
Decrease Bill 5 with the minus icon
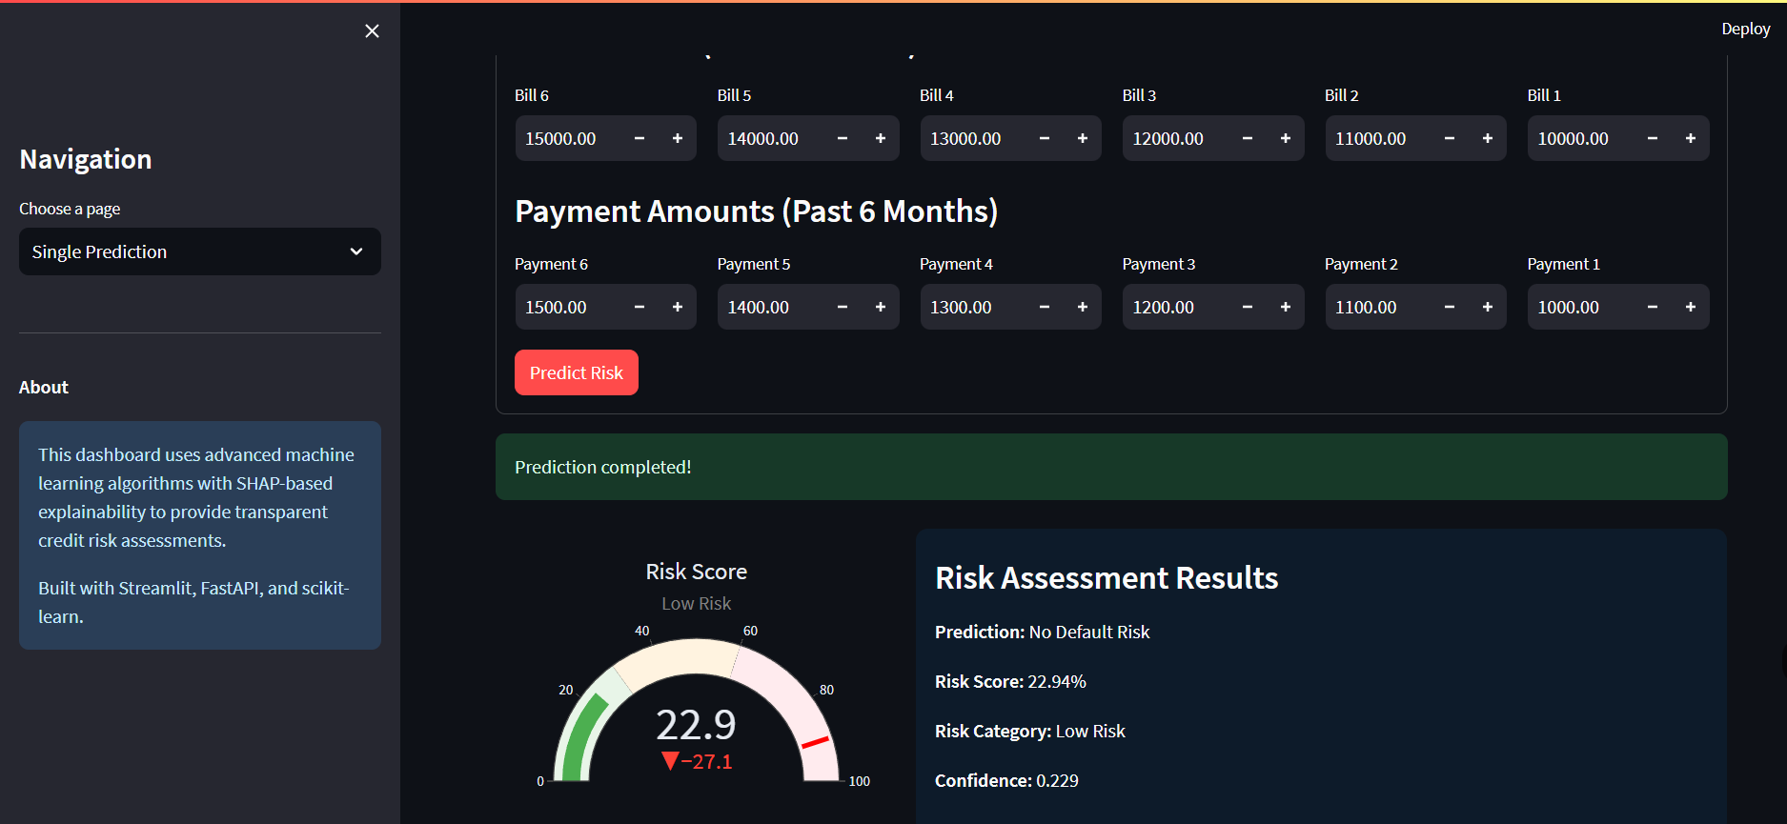[x=843, y=139]
